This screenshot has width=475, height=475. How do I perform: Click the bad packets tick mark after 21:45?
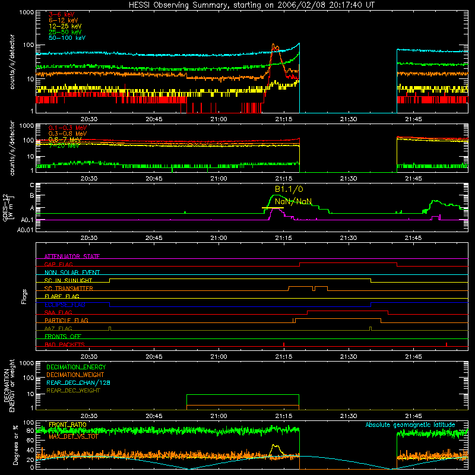pos(446,344)
